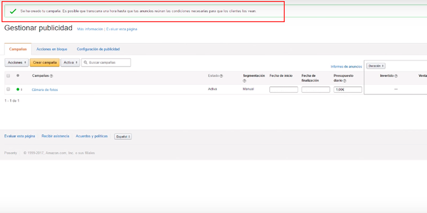Click the Estado column header
427x213 pixels.
[213, 76]
